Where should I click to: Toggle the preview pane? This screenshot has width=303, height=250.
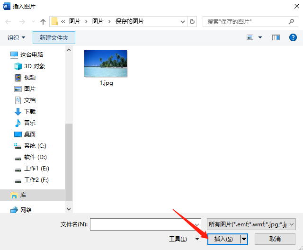pyautogui.click(x=276, y=37)
